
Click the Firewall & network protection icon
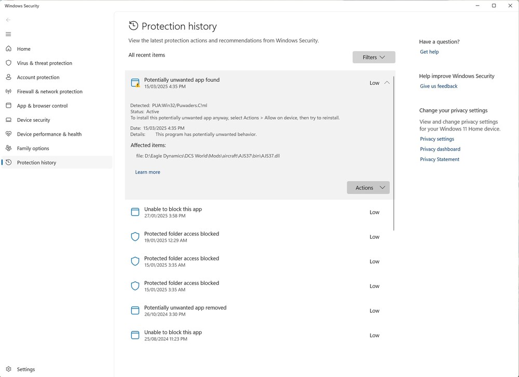pos(8,92)
